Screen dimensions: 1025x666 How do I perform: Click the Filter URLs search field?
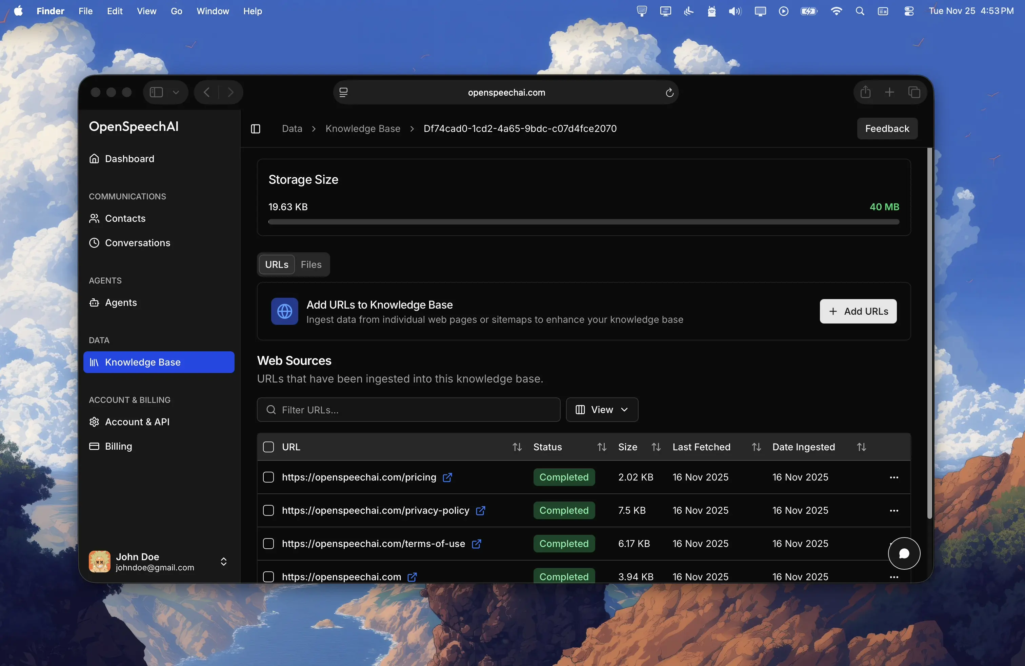pos(408,410)
